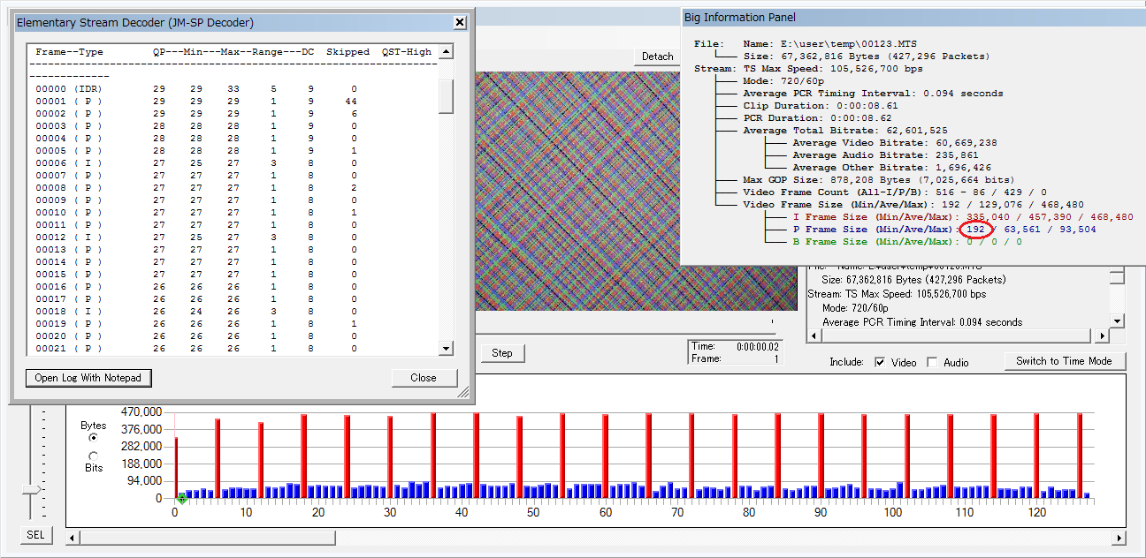Click right arrow of bottom chart scrollbar
Image resolution: width=1146 pixels, height=558 pixels.
click(1119, 538)
